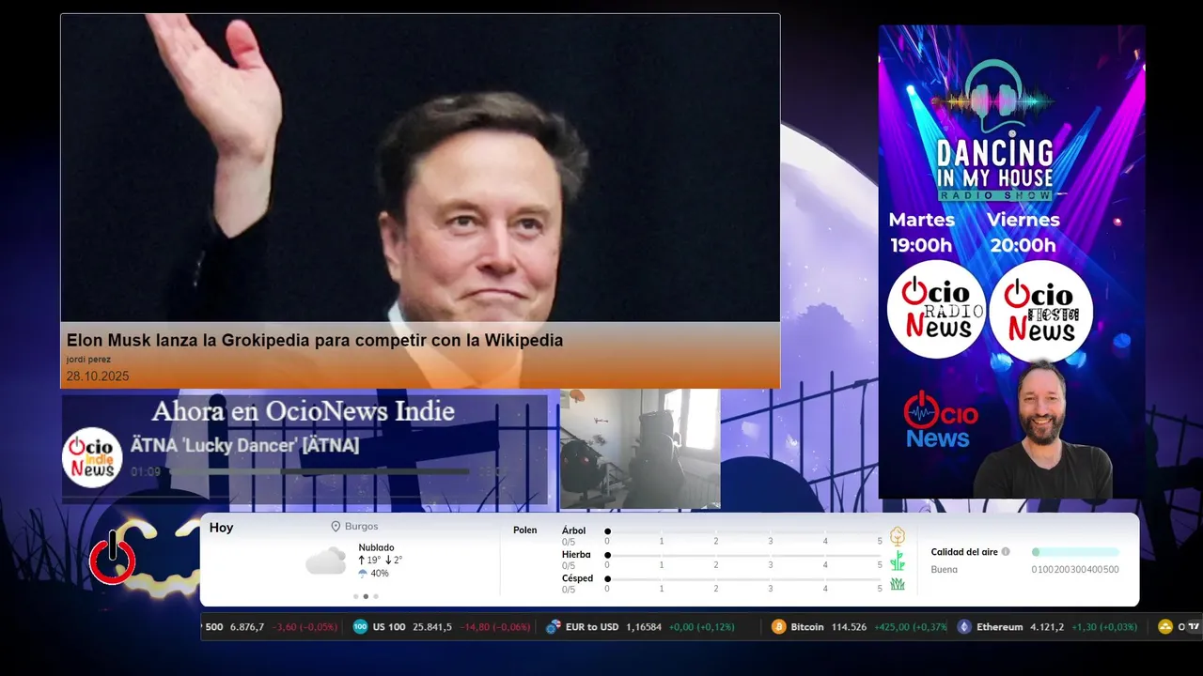Click the +425,00 Bitcoin change value
Viewport: 1203px width, 676px height.
892,627
